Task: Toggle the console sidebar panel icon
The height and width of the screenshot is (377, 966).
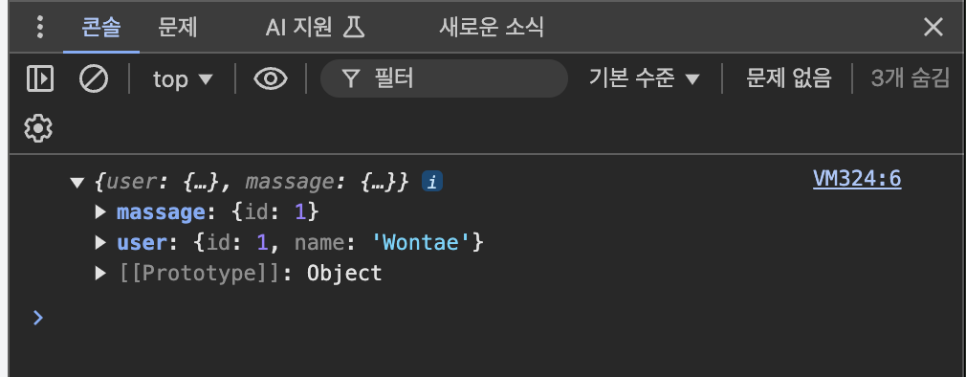Action: (40, 78)
